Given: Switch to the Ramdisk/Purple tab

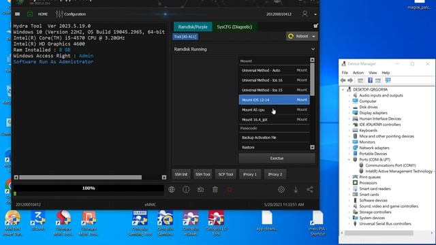Looking at the screenshot, I should click(193, 27).
